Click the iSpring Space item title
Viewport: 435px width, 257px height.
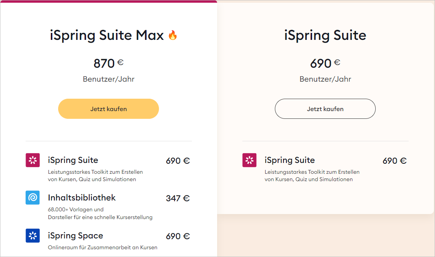76,236
